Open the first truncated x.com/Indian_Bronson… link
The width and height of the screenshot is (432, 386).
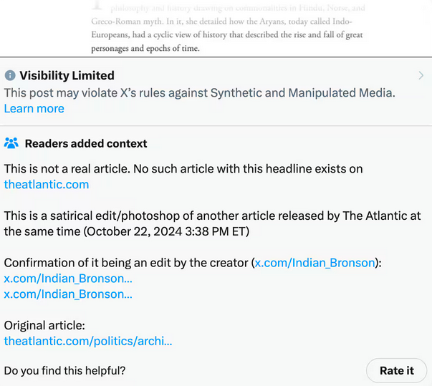pyautogui.click(x=68, y=279)
